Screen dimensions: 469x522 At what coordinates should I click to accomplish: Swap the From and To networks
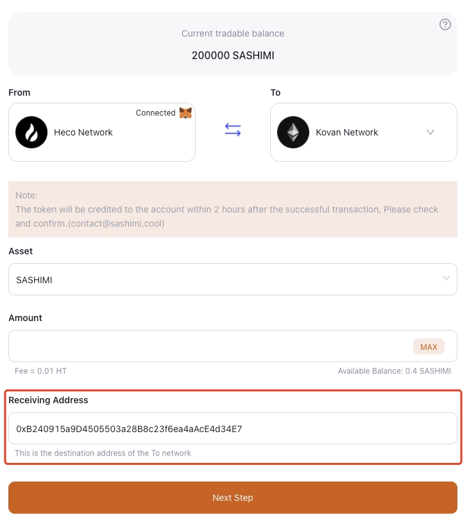233,130
